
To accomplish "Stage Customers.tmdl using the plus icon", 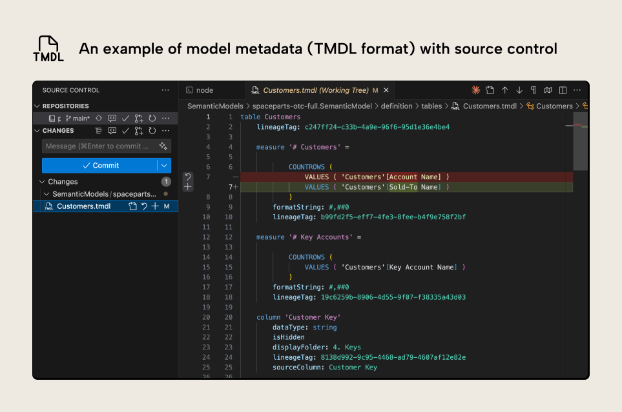I will (x=155, y=206).
